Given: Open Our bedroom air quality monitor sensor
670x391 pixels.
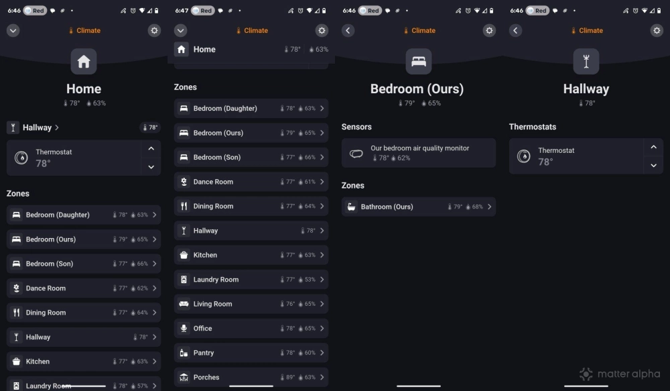Looking at the screenshot, I should [x=419, y=153].
